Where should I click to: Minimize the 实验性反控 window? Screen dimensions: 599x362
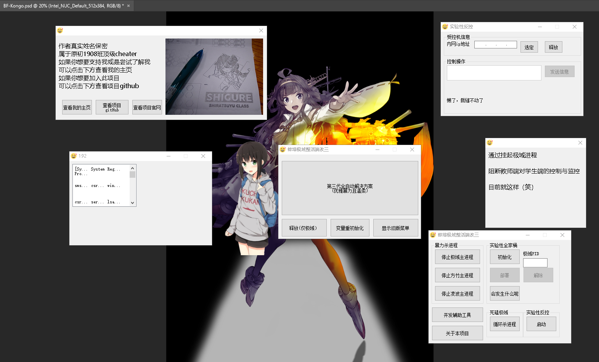coord(540,27)
